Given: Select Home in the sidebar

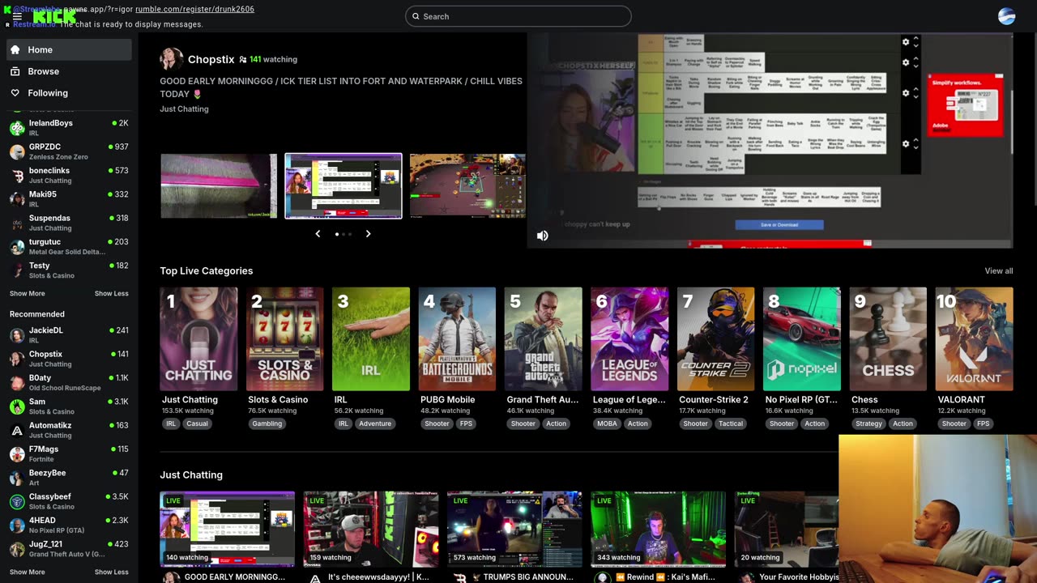Looking at the screenshot, I should coord(70,49).
